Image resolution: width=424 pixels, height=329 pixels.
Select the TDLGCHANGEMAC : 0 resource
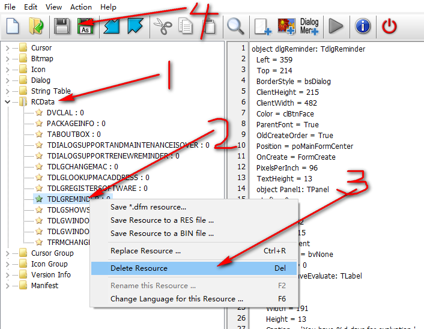coord(82,166)
